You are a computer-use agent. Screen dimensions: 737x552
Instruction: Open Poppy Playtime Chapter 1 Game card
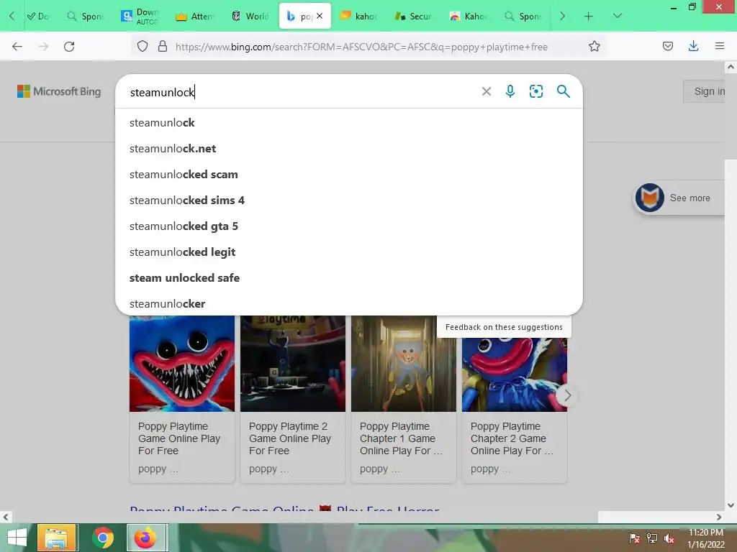tap(404, 399)
